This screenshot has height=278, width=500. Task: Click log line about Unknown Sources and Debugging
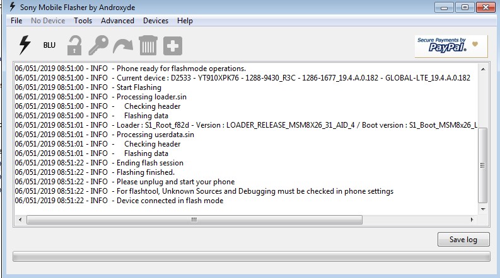coord(204,191)
